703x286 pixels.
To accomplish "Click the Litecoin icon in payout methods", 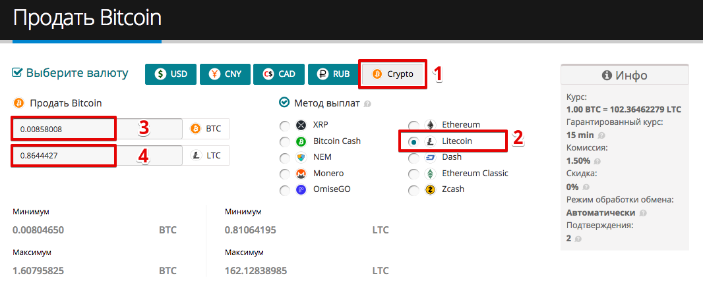I will point(430,141).
